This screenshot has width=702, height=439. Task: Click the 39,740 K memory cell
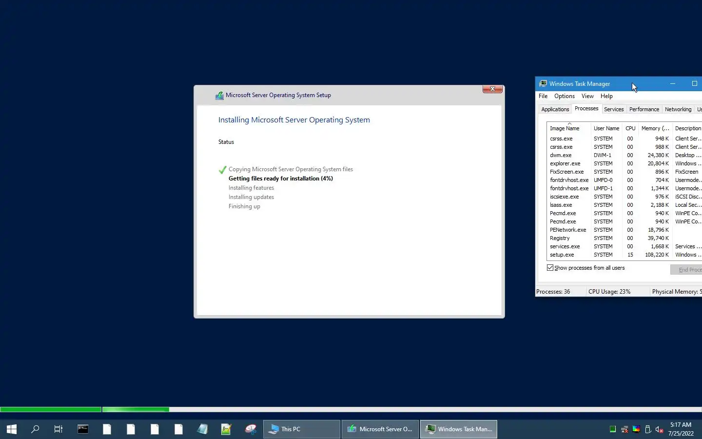(x=658, y=238)
